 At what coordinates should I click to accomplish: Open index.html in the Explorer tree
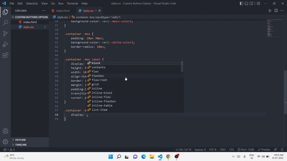pos(30,22)
